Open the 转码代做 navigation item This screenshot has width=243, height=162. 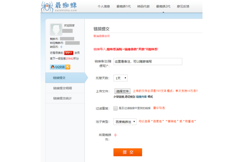click(143, 7)
